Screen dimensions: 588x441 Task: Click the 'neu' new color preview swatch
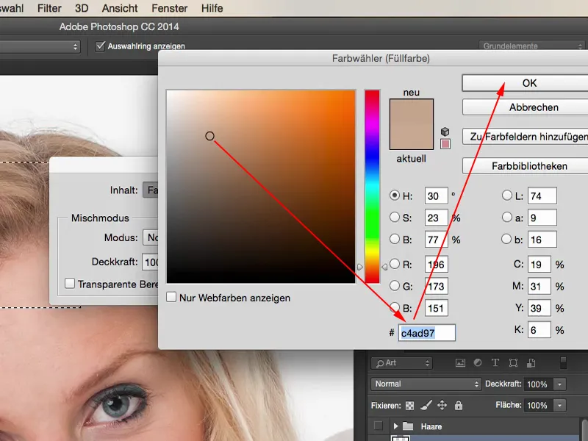[412, 112]
